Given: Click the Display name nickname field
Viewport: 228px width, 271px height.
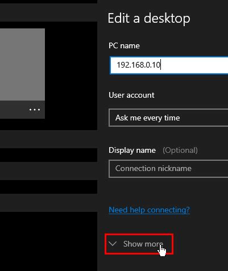Looking at the screenshot, I should (x=168, y=169).
